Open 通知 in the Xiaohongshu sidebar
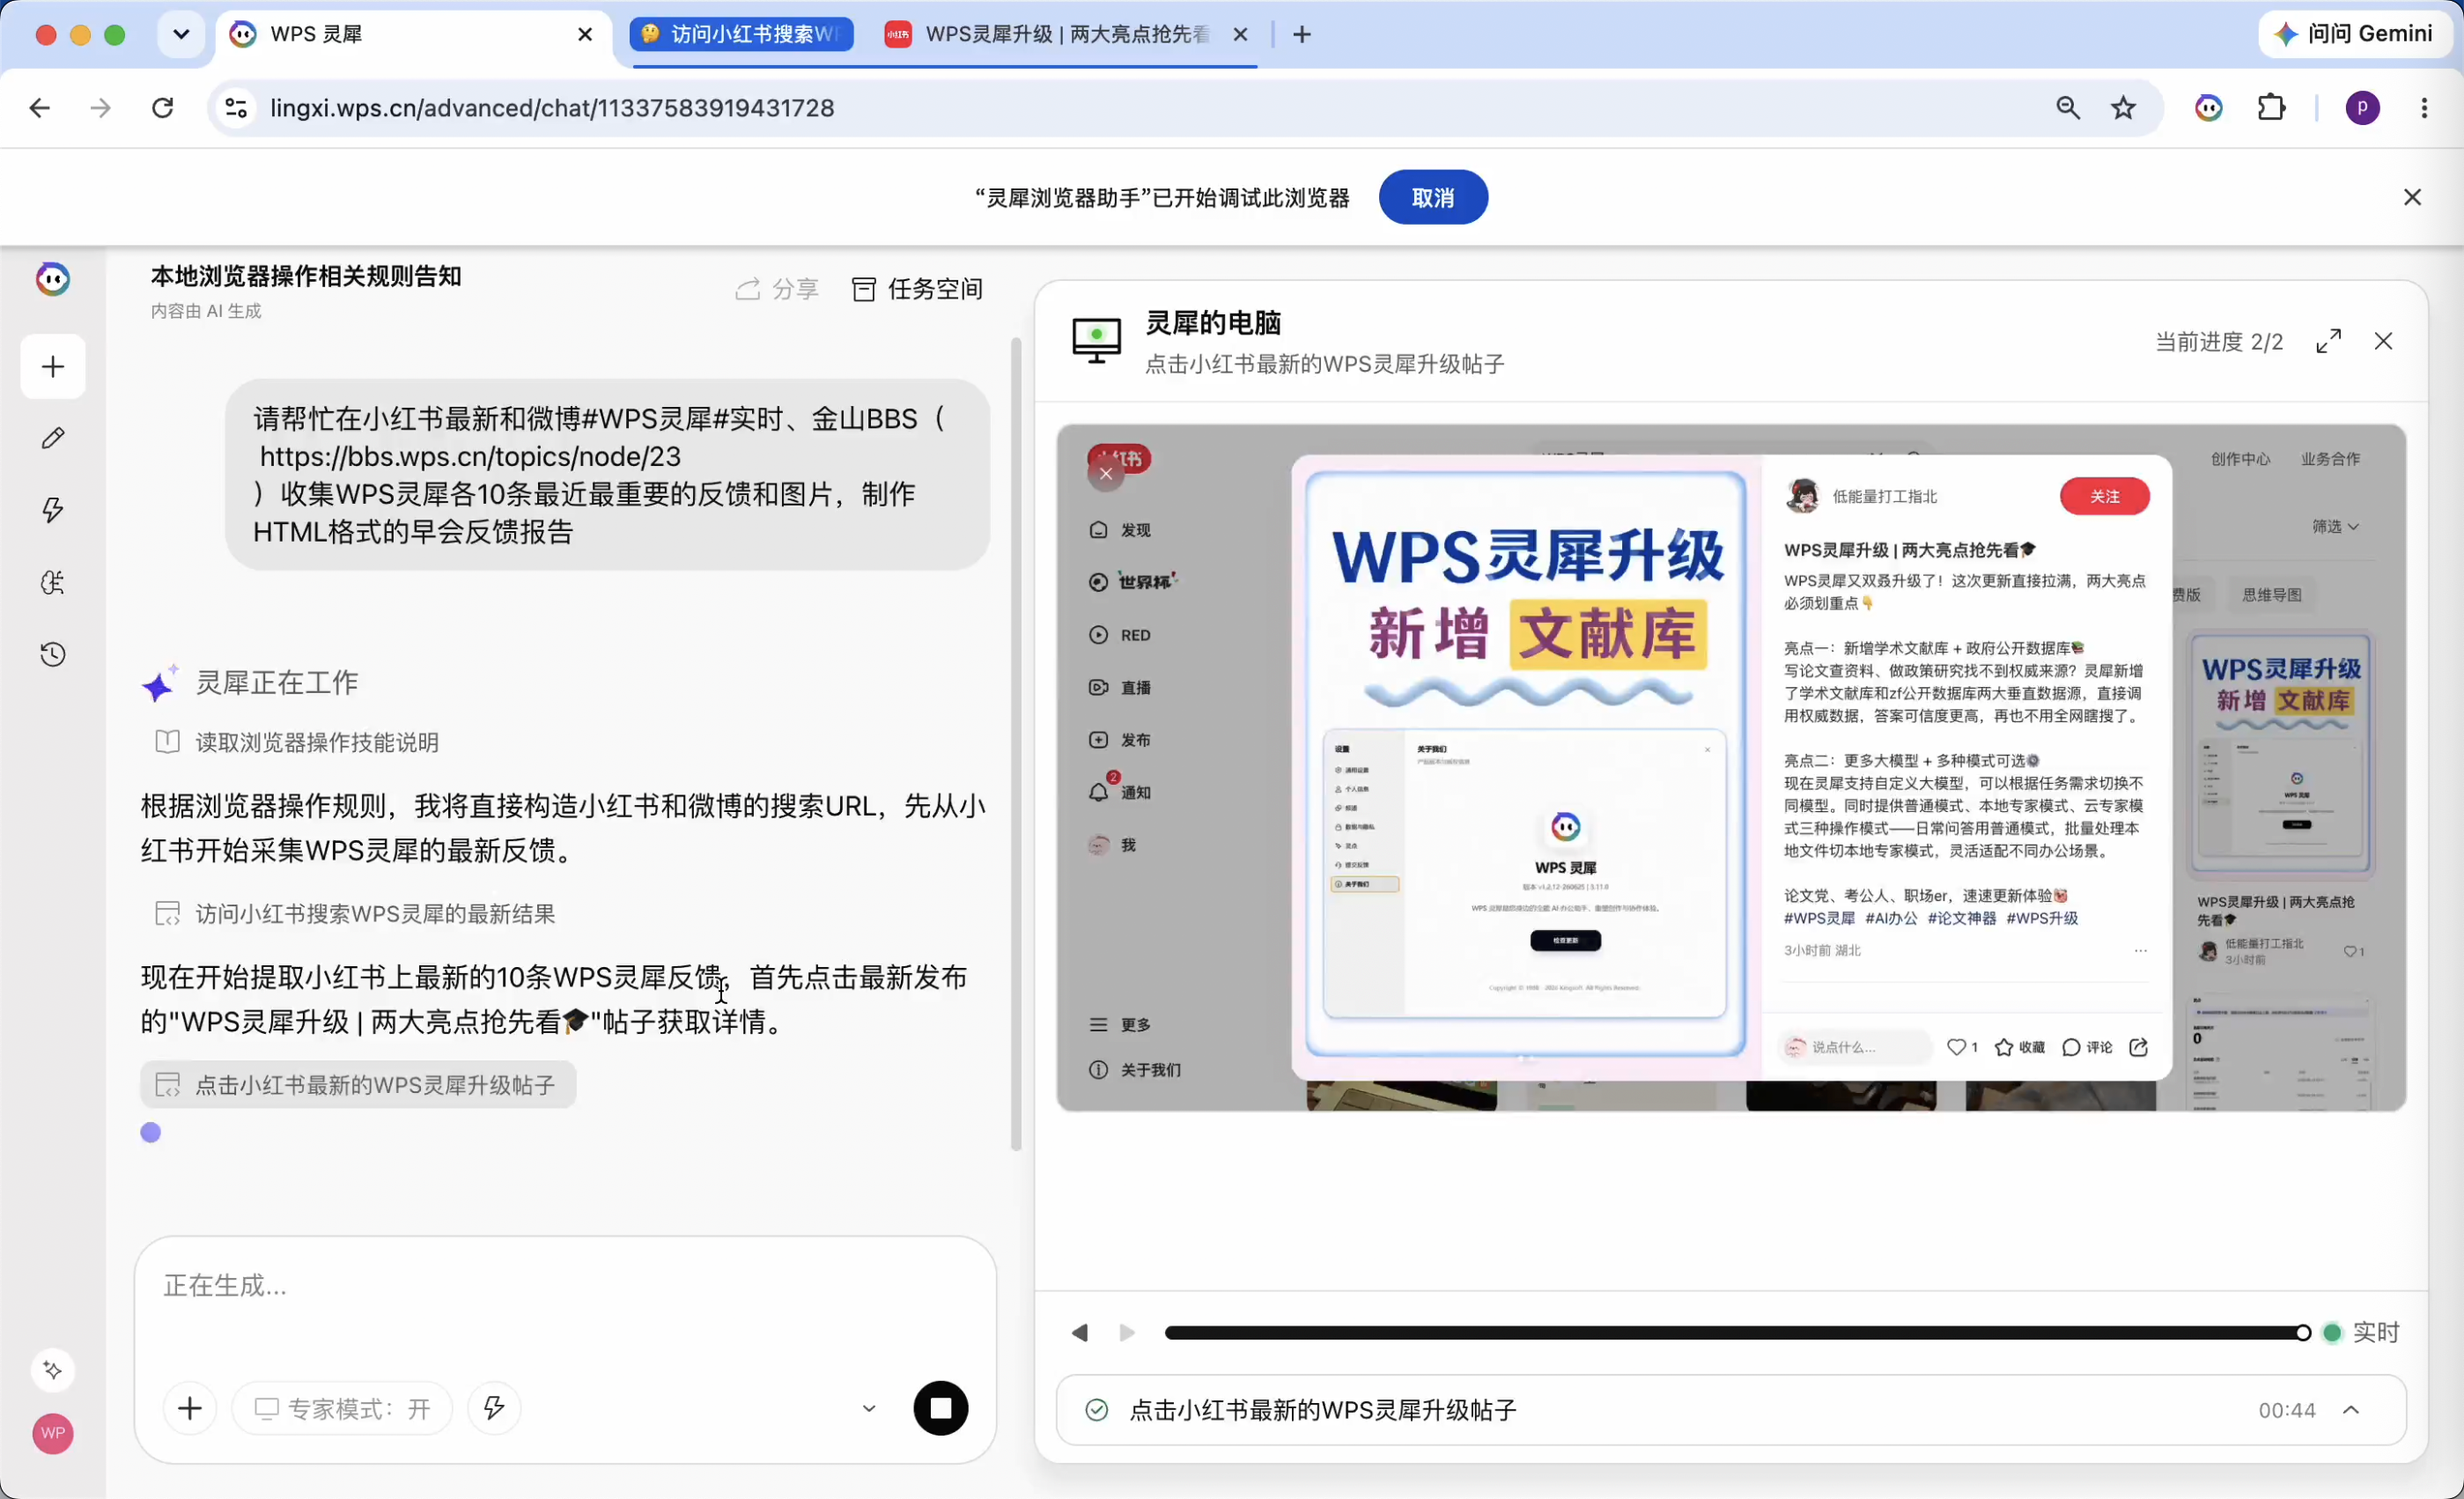 pyautogui.click(x=1120, y=792)
